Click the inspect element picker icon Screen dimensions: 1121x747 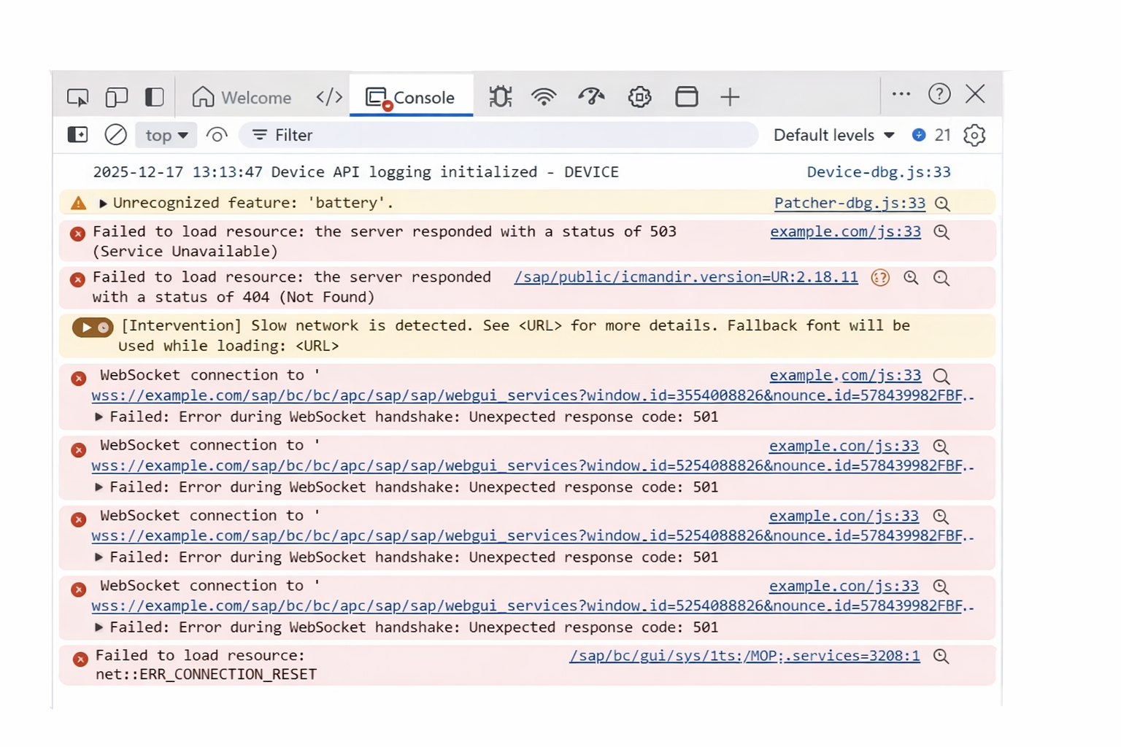click(x=77, y=97)
